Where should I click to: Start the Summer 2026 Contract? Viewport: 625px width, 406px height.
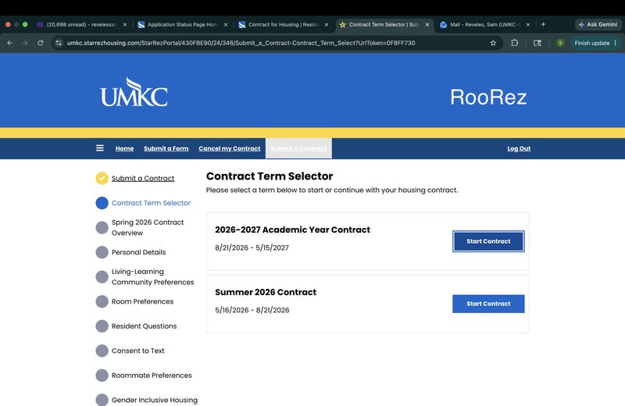pos(488,304)
